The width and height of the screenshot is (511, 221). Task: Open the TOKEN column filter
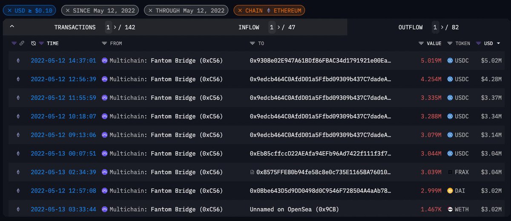[450, 43]
